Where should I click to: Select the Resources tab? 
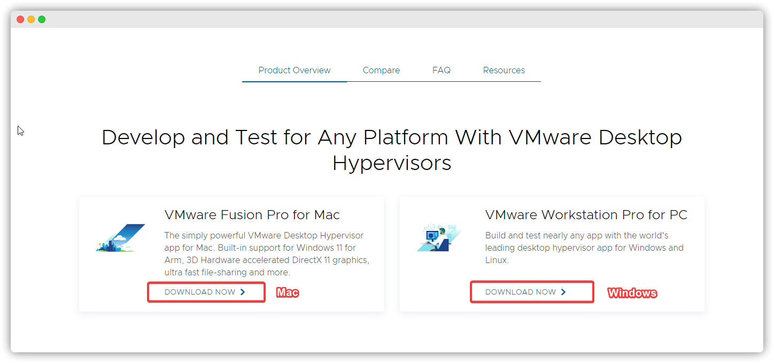click(x=504, y=71)
